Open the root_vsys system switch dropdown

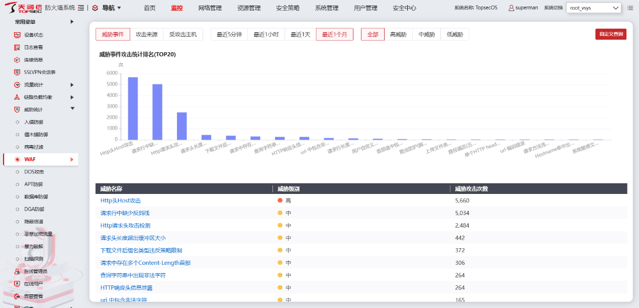[x=593, y=8]
